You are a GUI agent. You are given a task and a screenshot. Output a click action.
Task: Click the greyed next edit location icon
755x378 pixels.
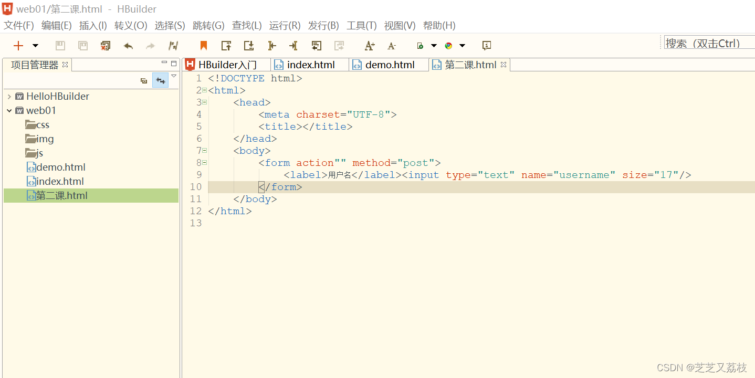(x=339, y=46)
